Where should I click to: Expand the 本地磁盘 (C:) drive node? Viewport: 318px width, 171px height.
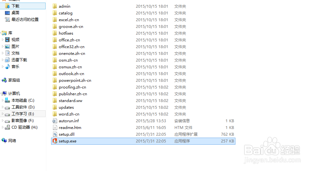tap(3, 100)
